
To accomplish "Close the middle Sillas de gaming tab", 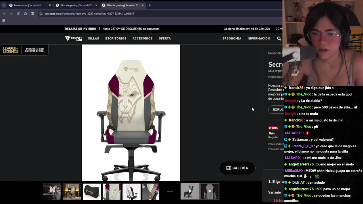I will 96,5.
